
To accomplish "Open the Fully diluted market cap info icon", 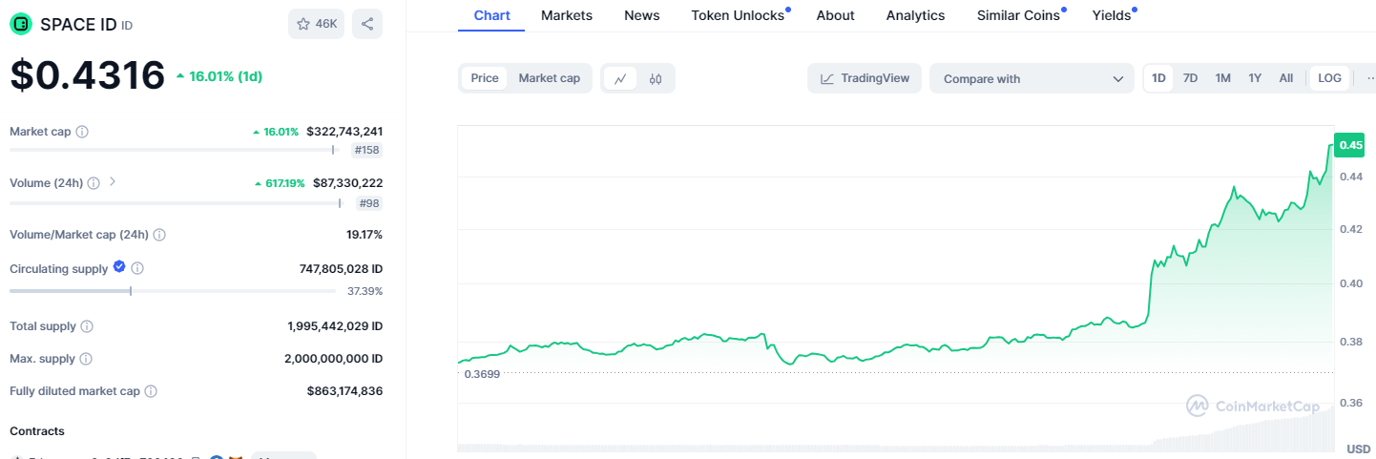I will [151, 391].
